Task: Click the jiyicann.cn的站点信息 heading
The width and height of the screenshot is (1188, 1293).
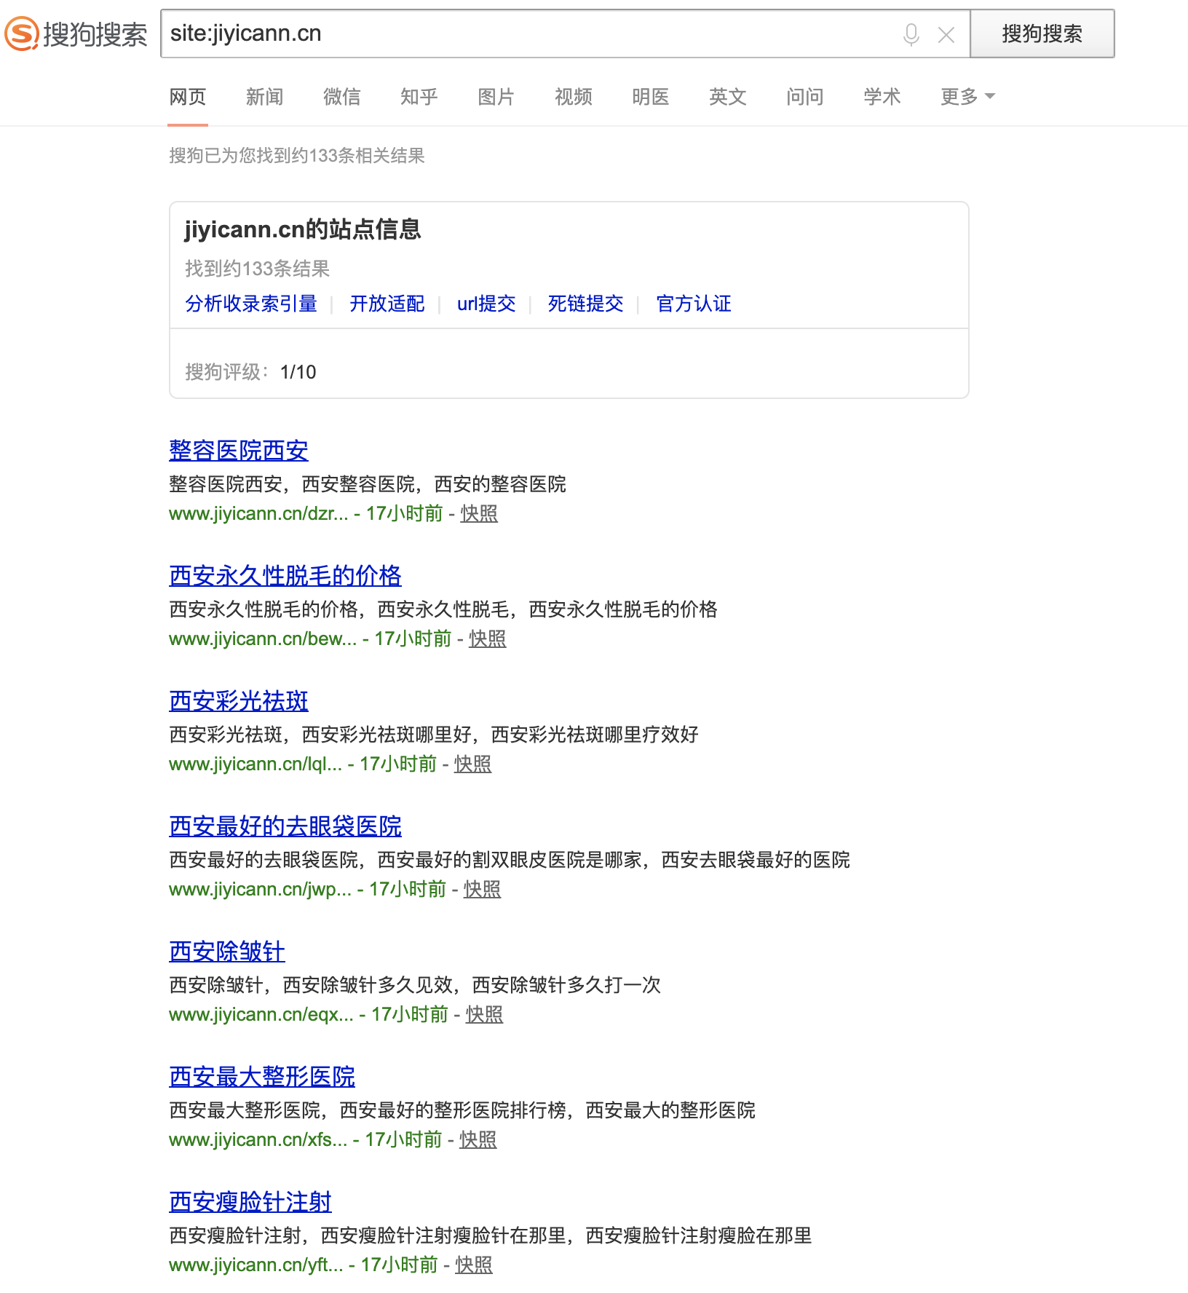Action: (303, 229)
